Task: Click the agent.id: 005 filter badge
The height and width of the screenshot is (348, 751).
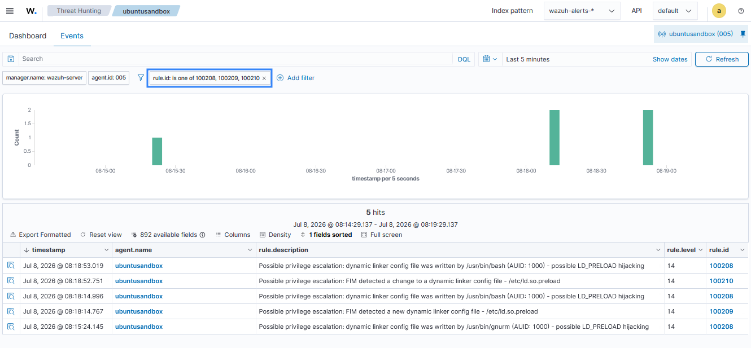Action: [109, 78]
